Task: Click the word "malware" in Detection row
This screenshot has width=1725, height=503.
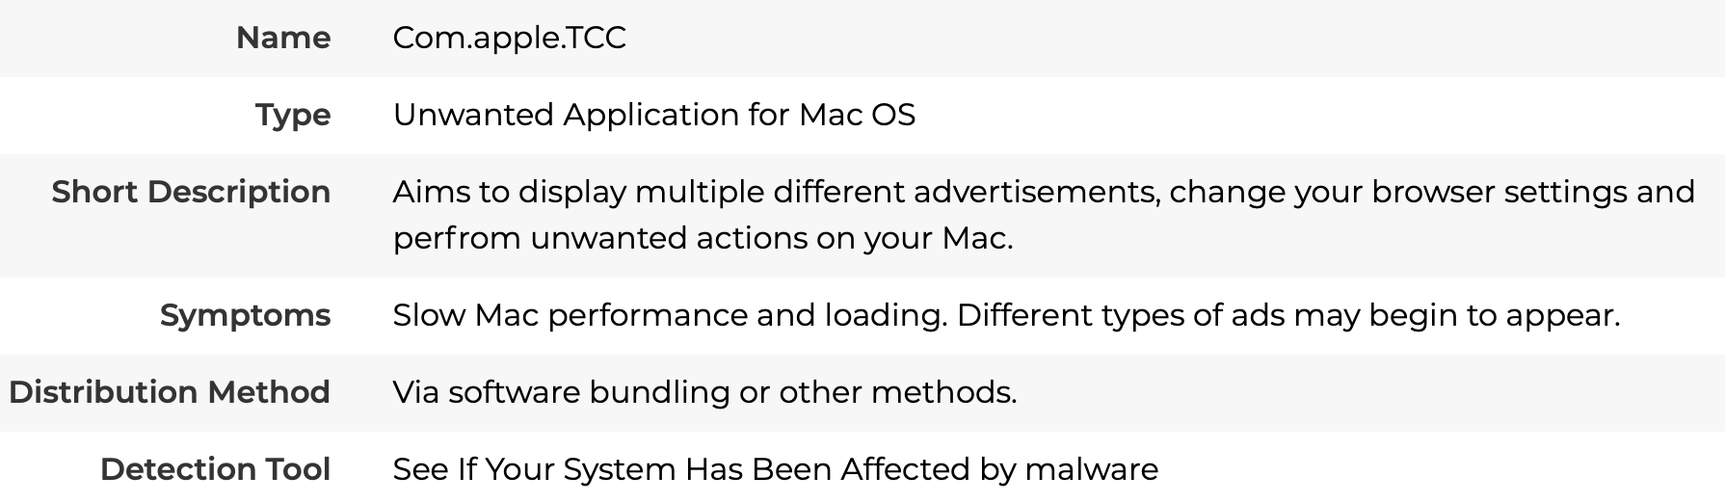Action: (x=1091, y=469)
